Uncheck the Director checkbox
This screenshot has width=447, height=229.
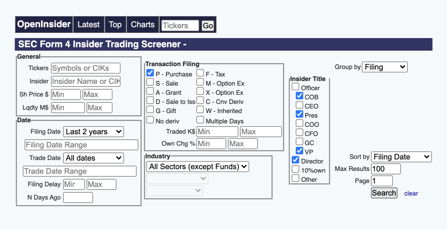(296, 160)
